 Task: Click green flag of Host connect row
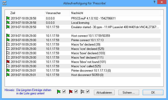pos(8,36)
